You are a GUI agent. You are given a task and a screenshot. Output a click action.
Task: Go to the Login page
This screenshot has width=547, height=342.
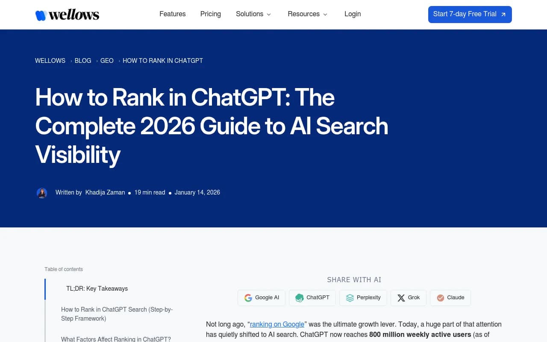pyautogui.click(x=353, y=14)
